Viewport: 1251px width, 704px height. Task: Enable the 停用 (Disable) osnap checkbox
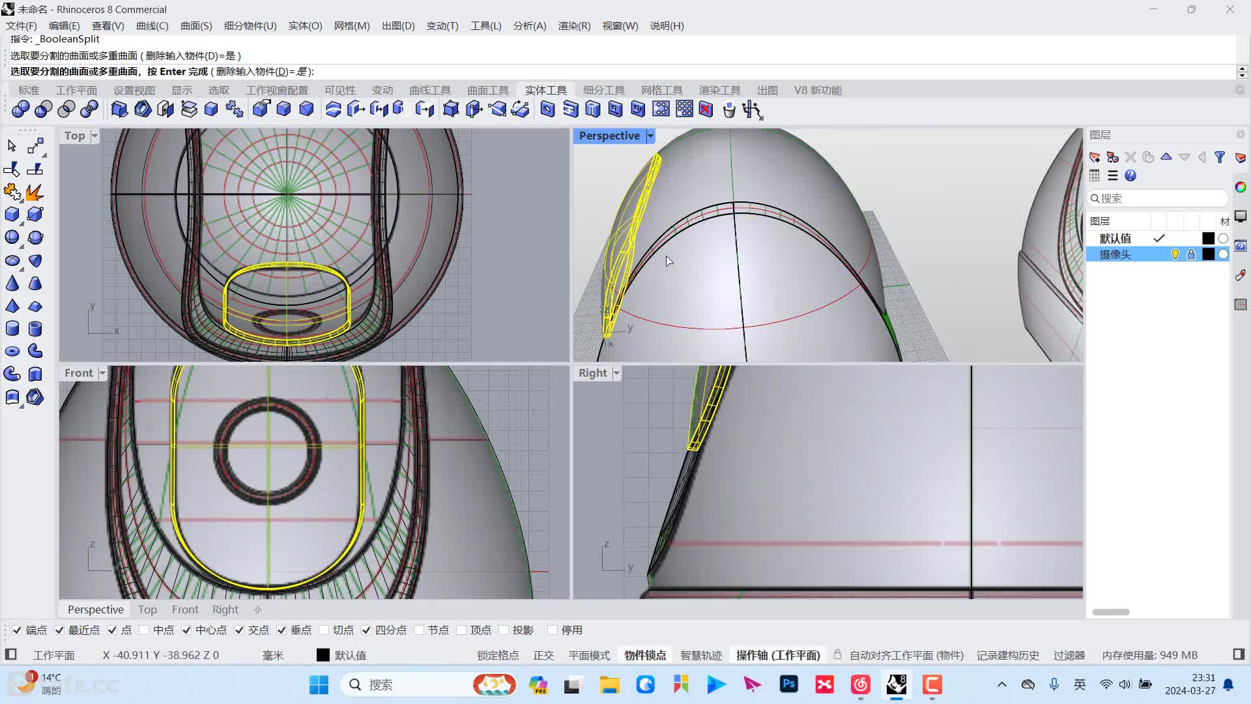tap(553, 630)
